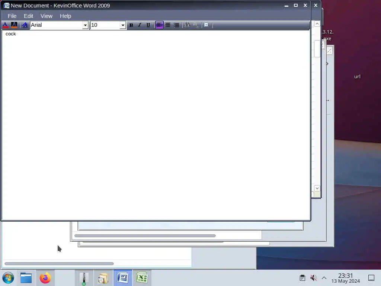
Task: Launch Firefox from the taskbar
Action: 45,278
